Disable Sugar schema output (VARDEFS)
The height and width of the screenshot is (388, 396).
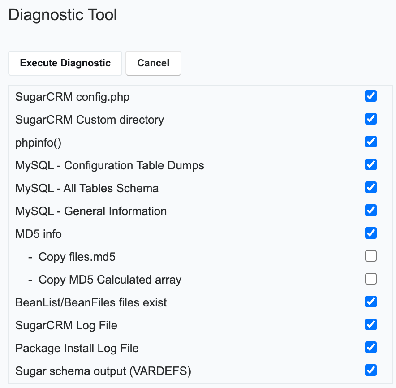(370, 370)
